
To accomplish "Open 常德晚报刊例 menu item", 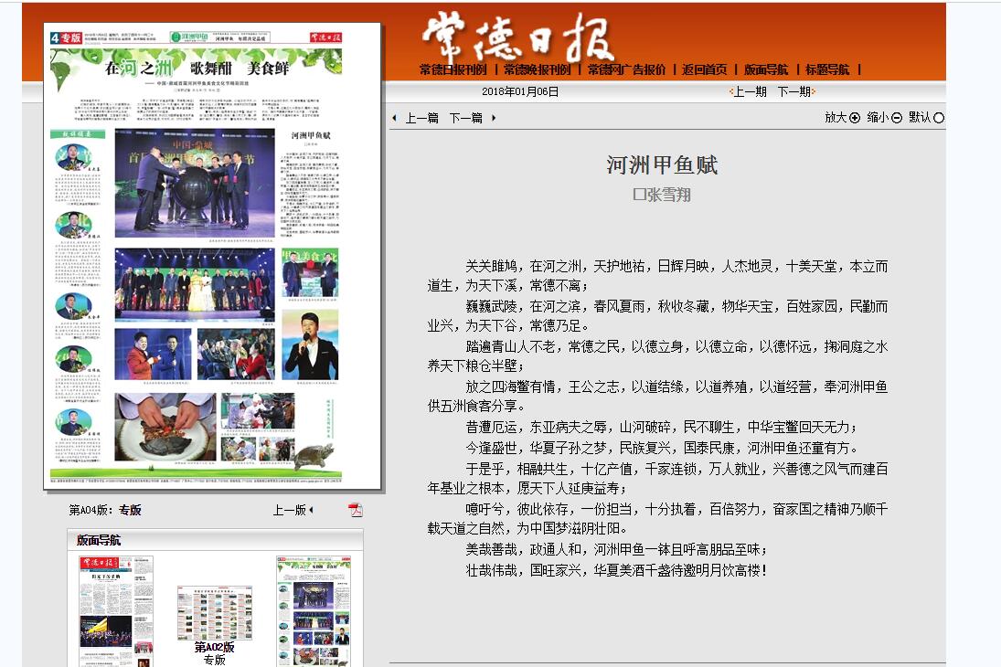I will point(538,69).
